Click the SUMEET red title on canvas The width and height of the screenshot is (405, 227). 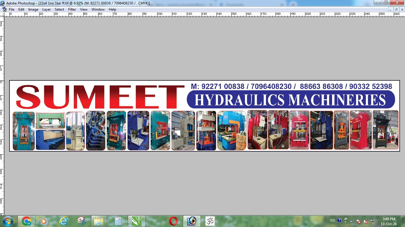pyautogui.click(x=100, y=97)
